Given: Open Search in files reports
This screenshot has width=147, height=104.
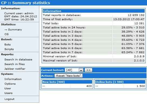Looking at the screenshot, I should point(15,64).
